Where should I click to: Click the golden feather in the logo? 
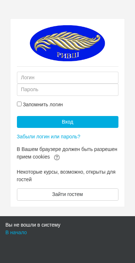pyautogui.click(x=67, y=41)
